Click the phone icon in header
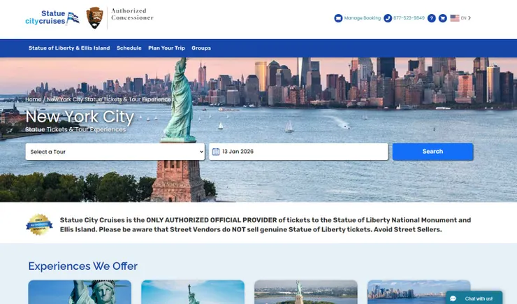Screen dimensions: 517x304 coord(388,18)
